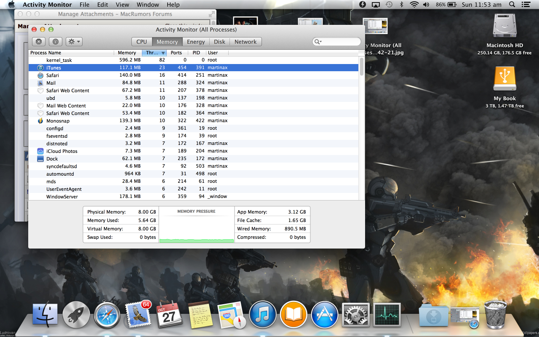Viewport: 539px width, 337px height.
Task: Switch to the Disk tab
Action: [219, 42]
